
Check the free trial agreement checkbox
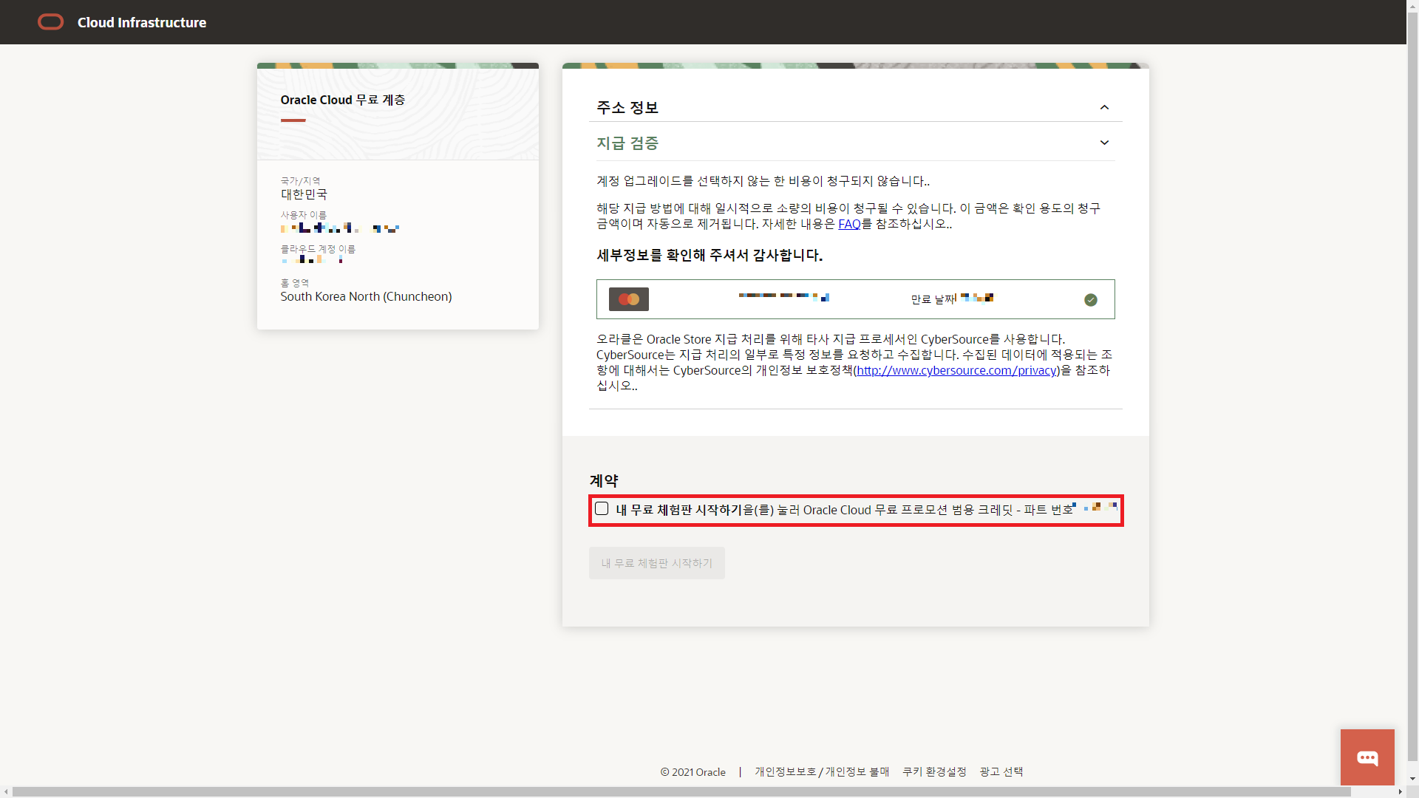[602, 509]
